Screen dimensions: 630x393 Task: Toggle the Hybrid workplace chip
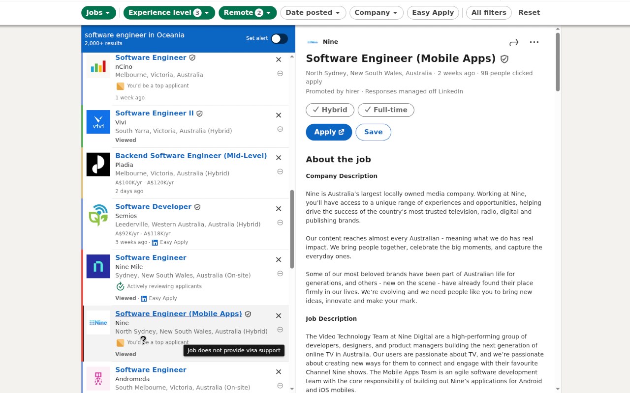click(x=330, y=110)
